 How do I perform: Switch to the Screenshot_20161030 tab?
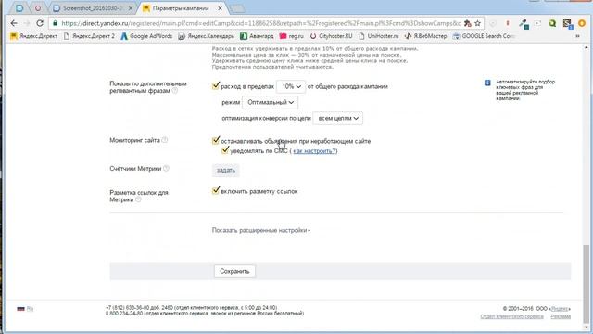pos(93,8)
